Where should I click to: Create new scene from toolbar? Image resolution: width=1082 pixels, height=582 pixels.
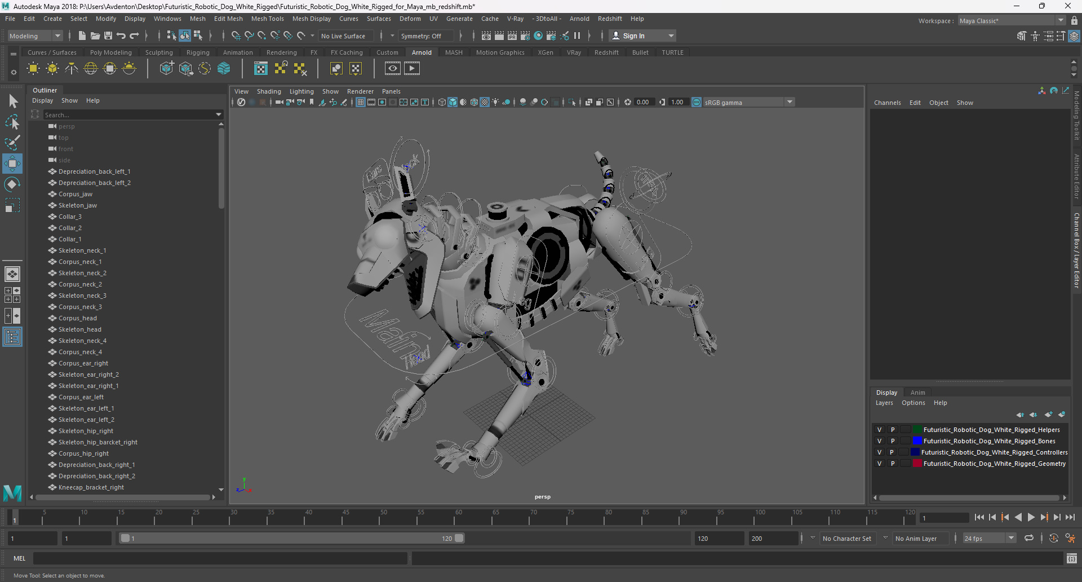pyautogui.click(x=82, y=36)
